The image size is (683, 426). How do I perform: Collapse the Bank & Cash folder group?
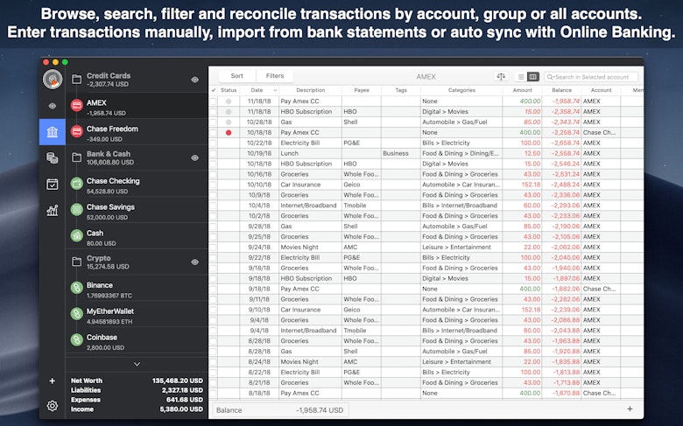tap(77, 157)
